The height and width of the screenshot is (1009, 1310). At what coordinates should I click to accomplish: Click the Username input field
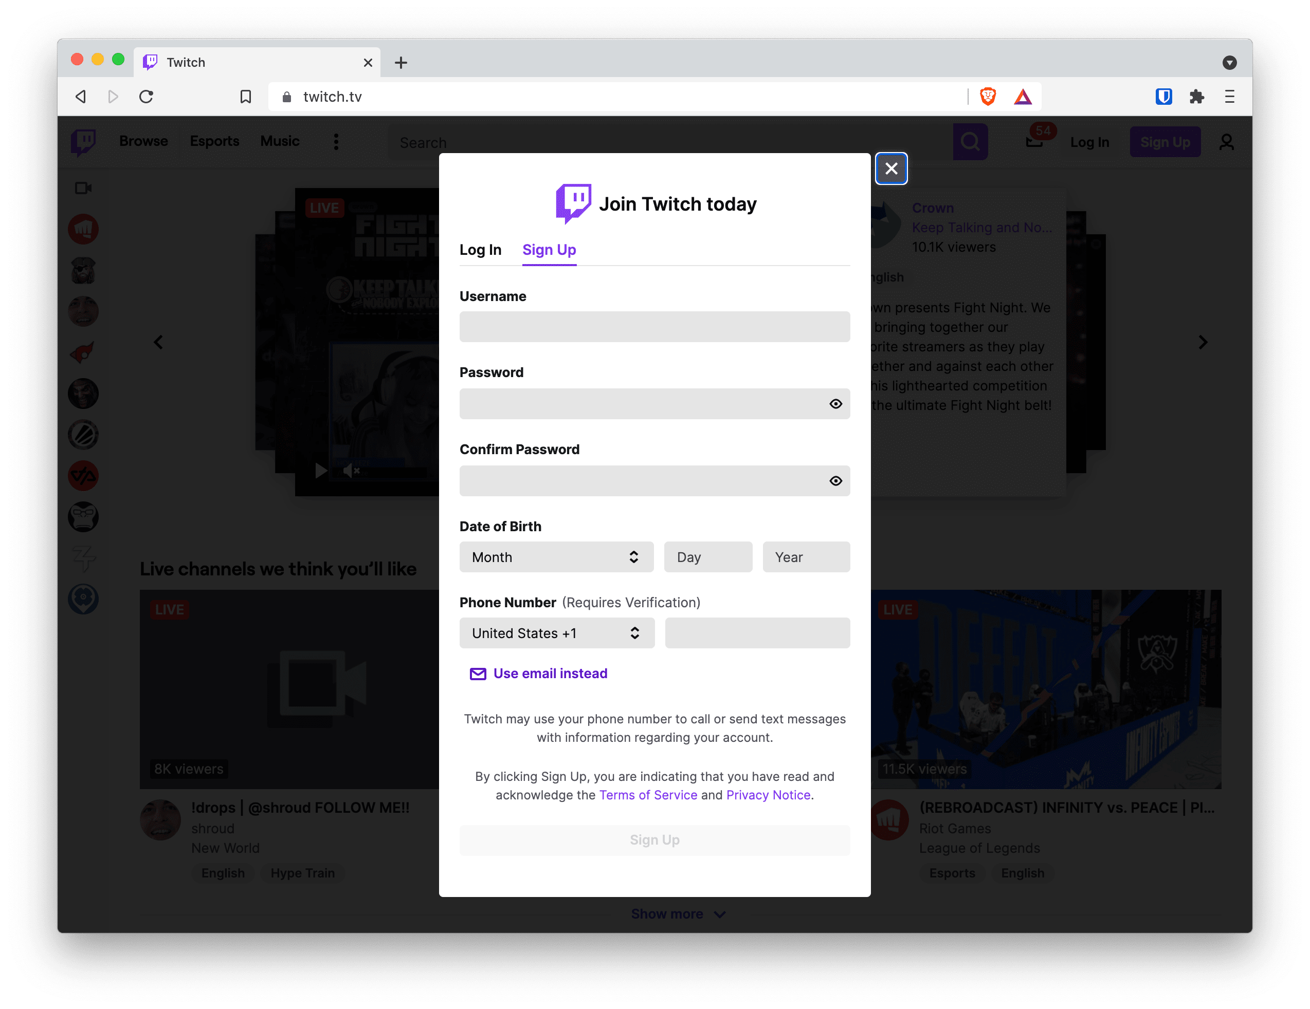(654, 327)
